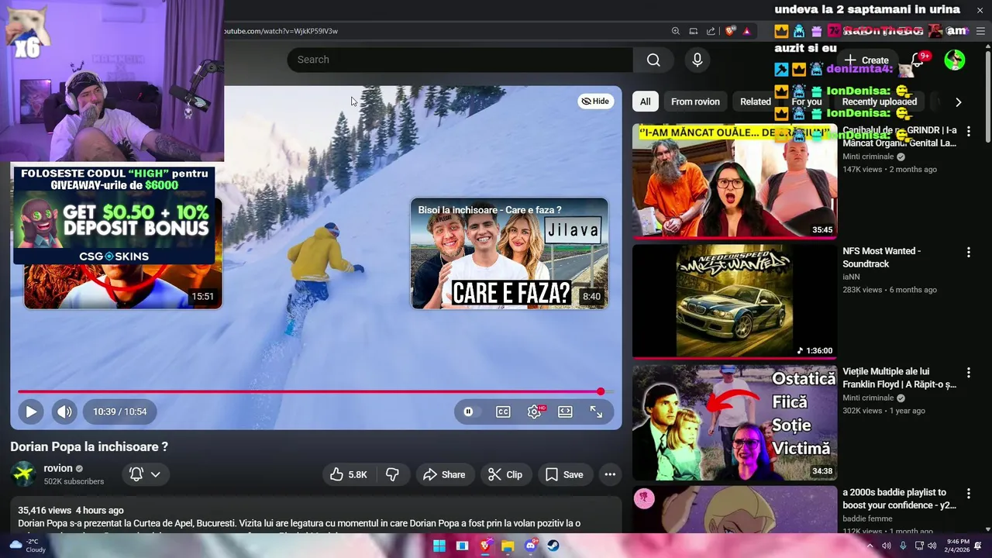The height and width of the screenshot is (558, 992).
Task: Show hidden system tray icons chevron
Action: coord(870,546)
